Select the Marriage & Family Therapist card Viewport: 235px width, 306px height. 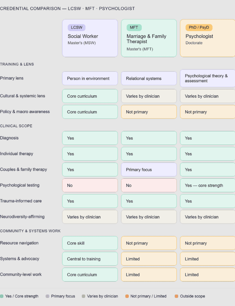(x=149, y=38)
